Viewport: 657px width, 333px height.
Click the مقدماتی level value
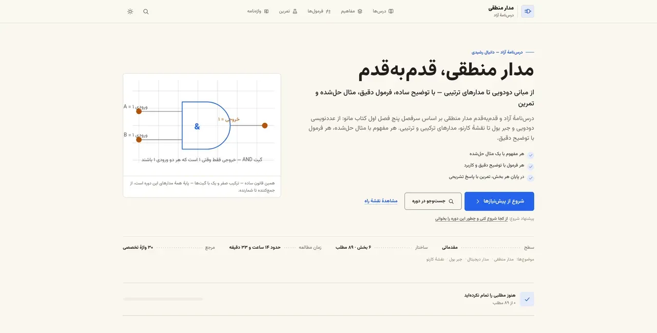coord(450,247)
